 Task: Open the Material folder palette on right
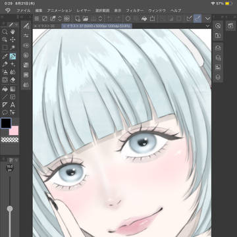pyautogui.click(x=218, y=36)
